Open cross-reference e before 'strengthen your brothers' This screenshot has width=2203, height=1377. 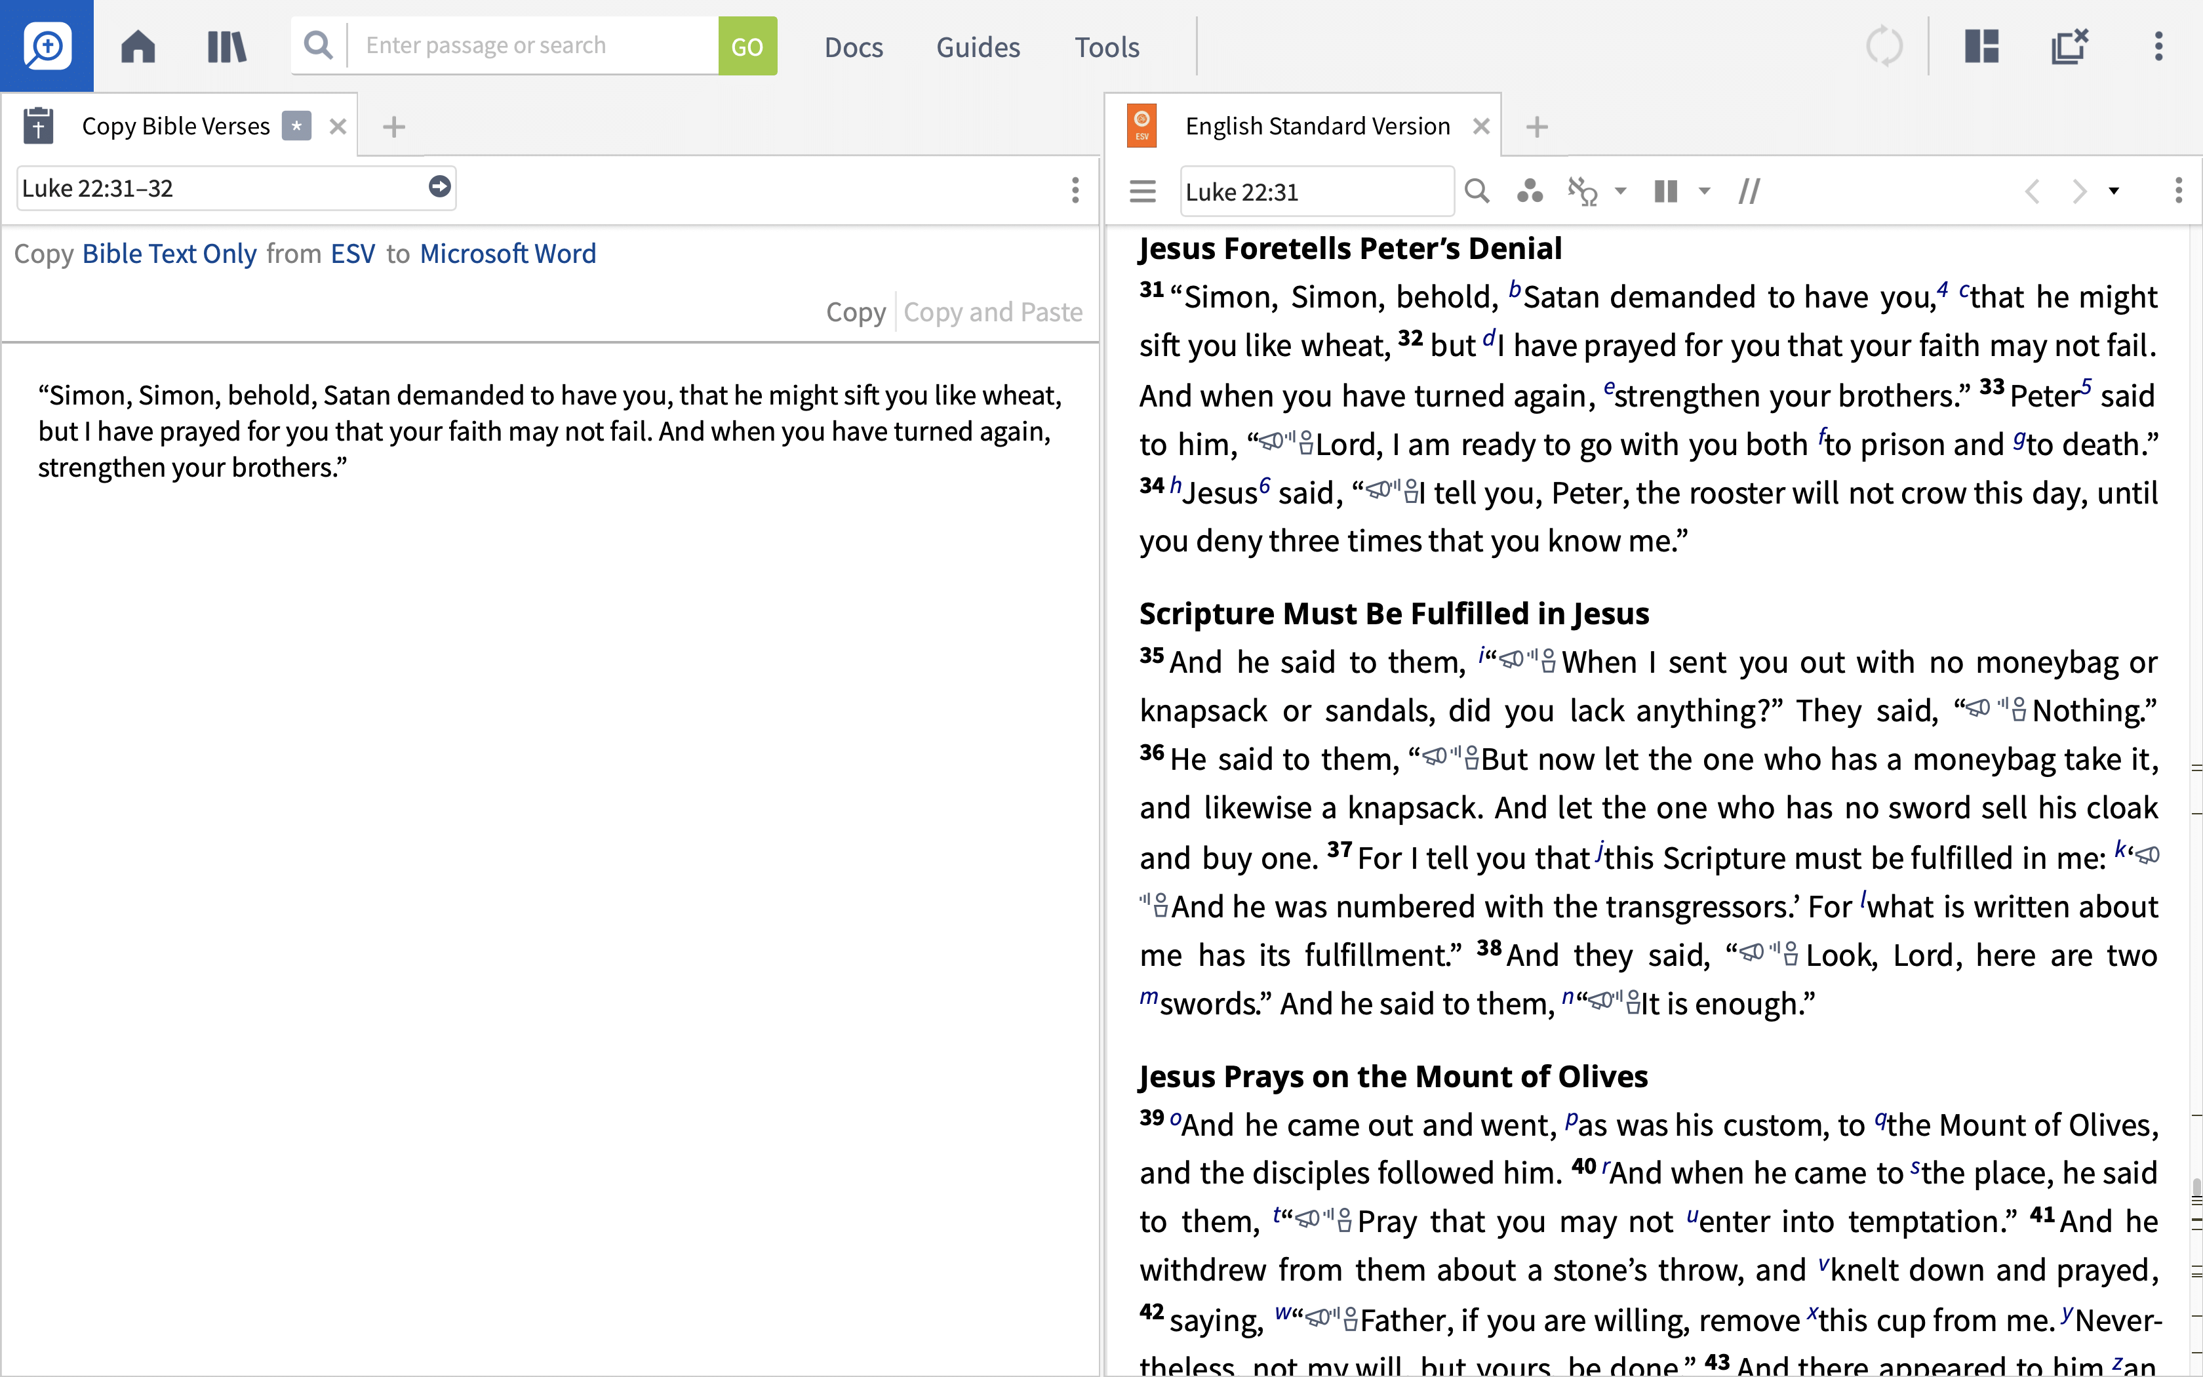pos(1608,388)
